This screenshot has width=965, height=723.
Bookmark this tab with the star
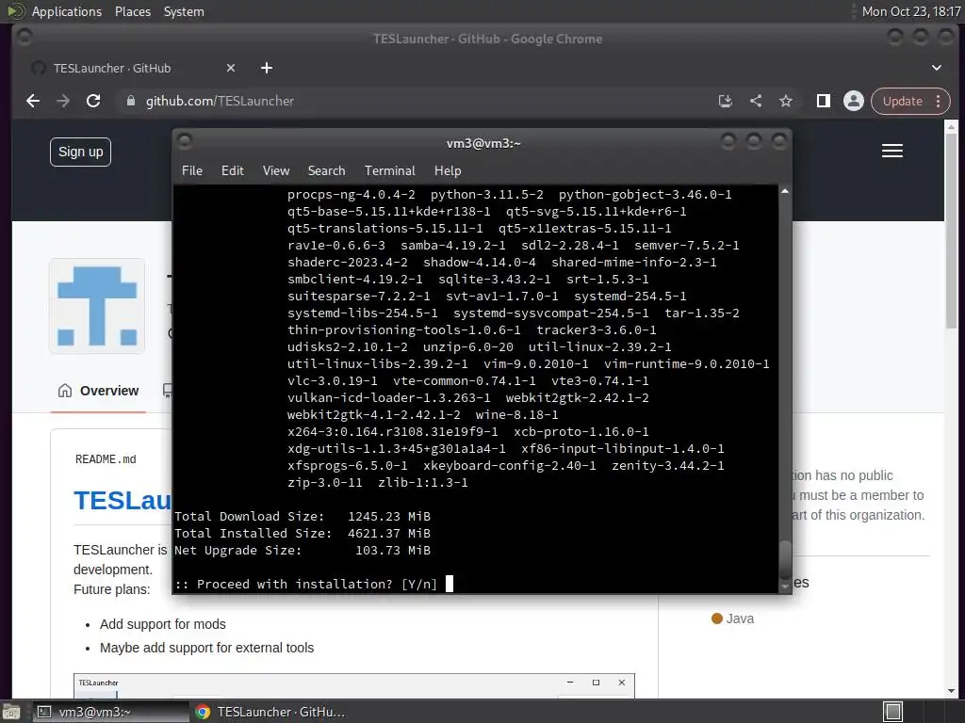coord(786,101)
